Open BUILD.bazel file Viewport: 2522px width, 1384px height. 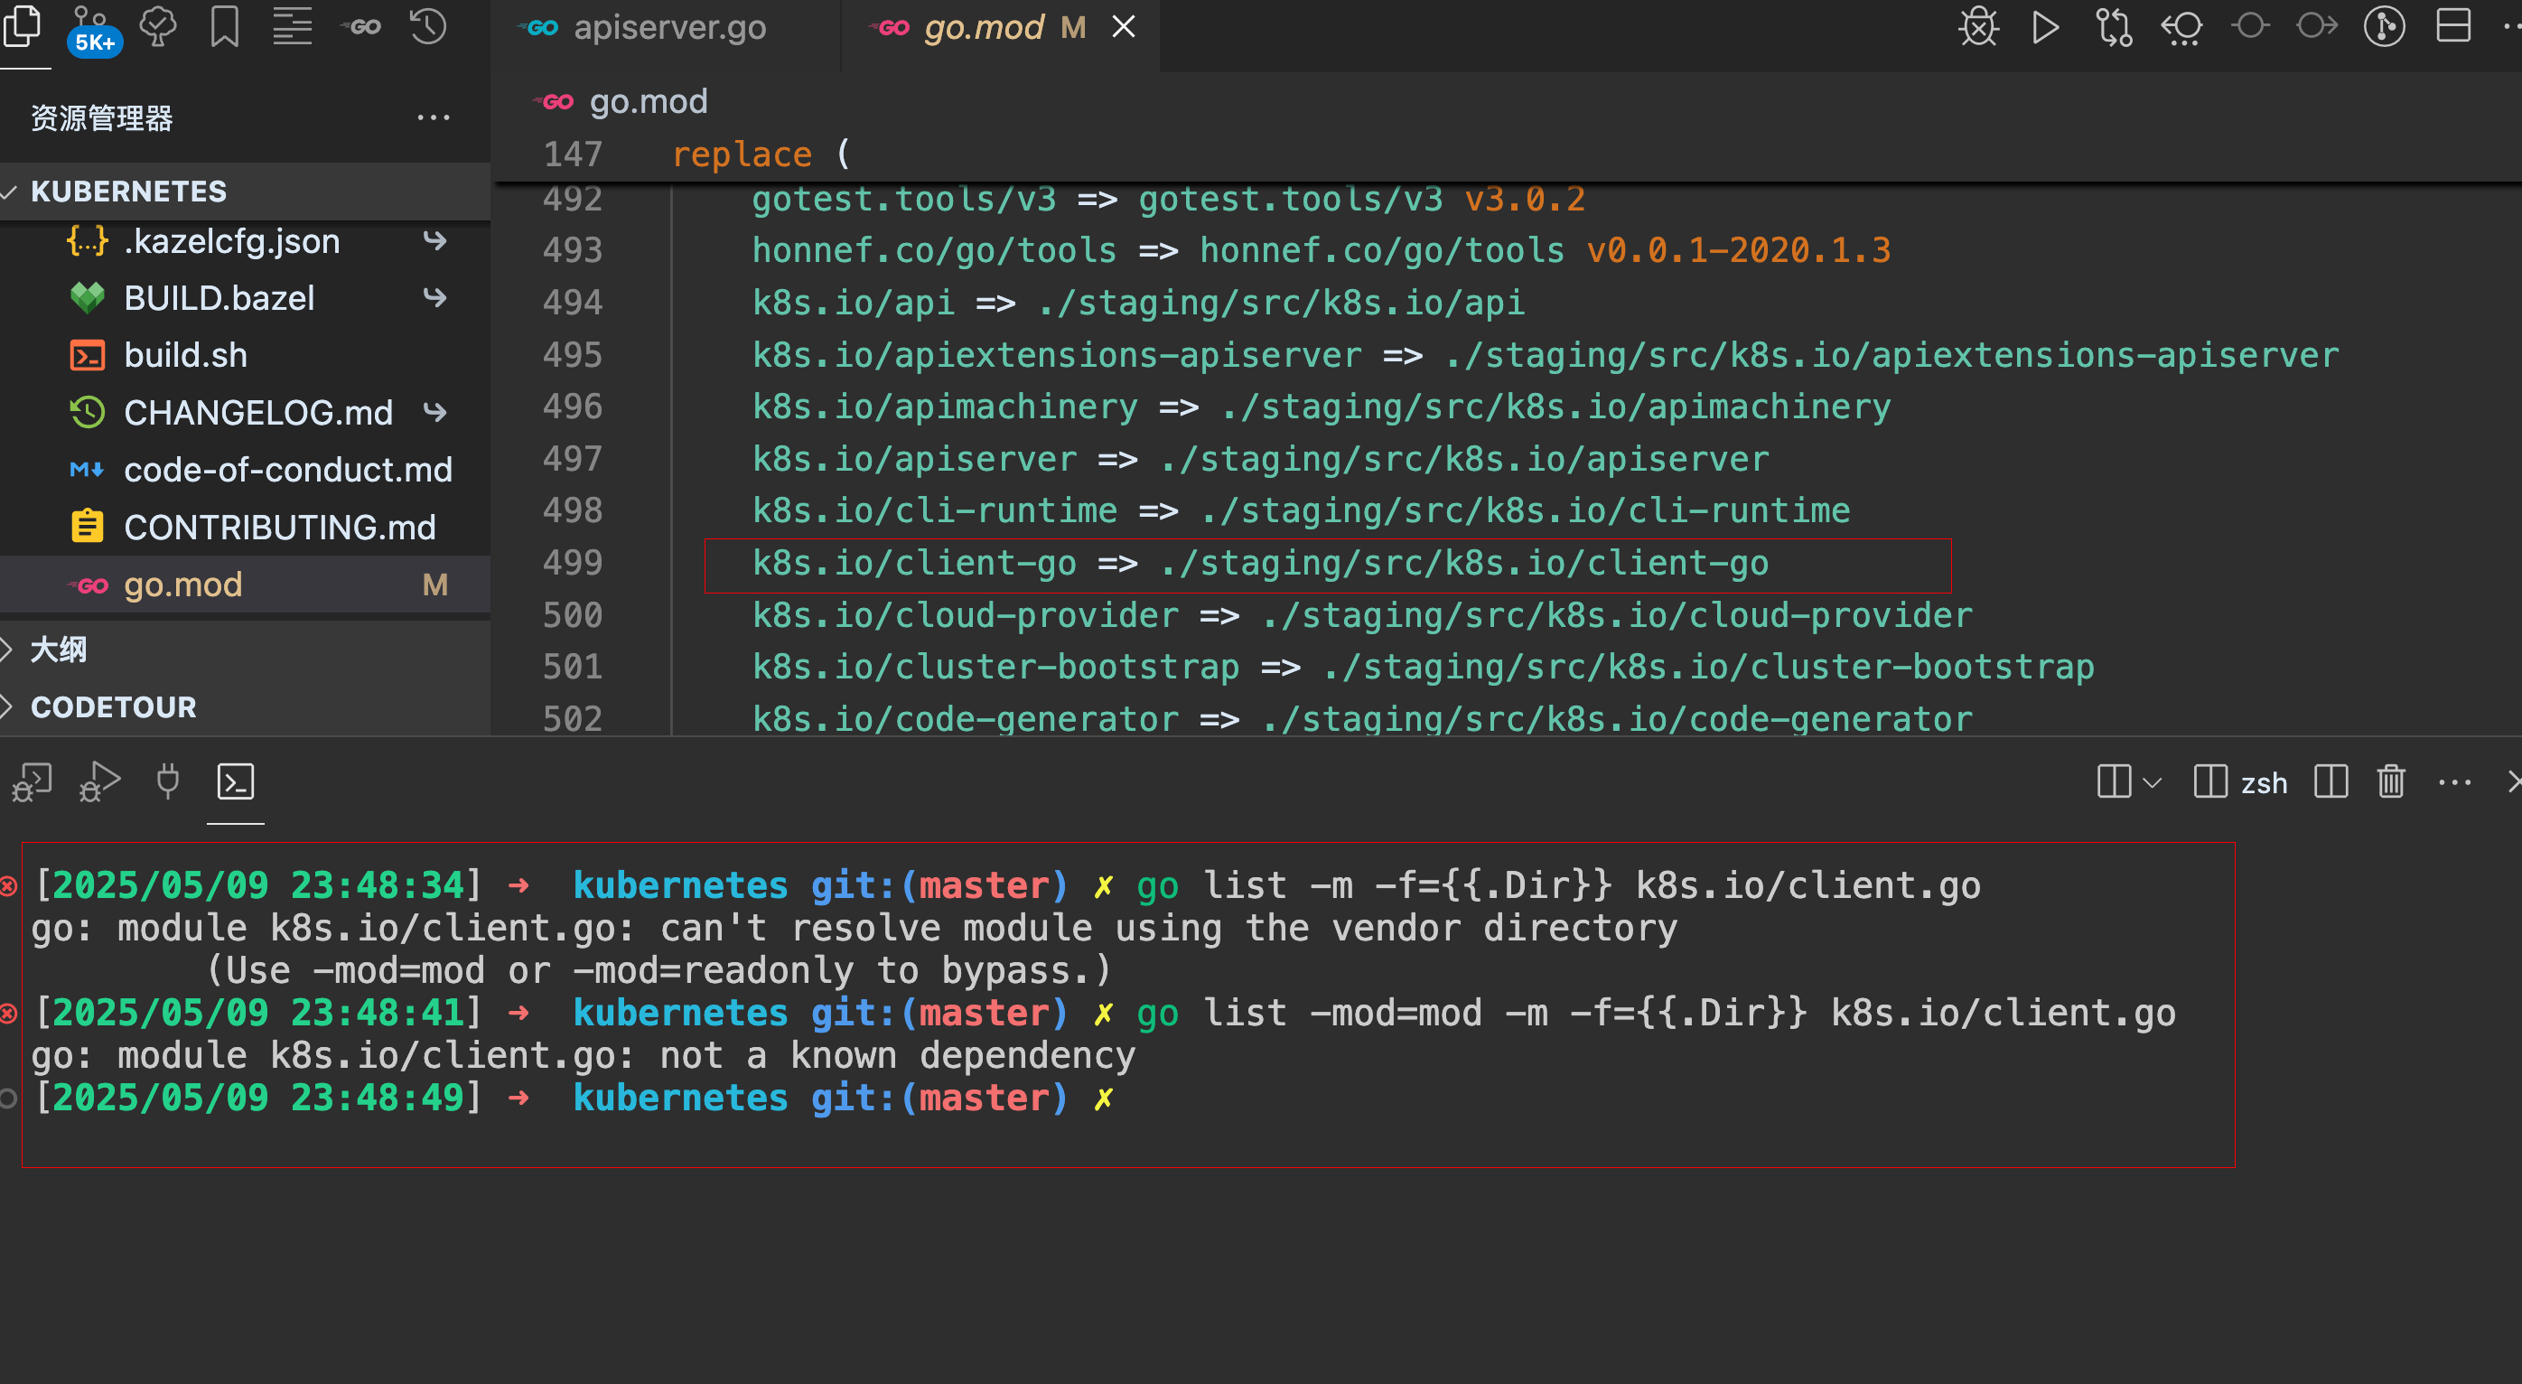[x=245, y=298]
